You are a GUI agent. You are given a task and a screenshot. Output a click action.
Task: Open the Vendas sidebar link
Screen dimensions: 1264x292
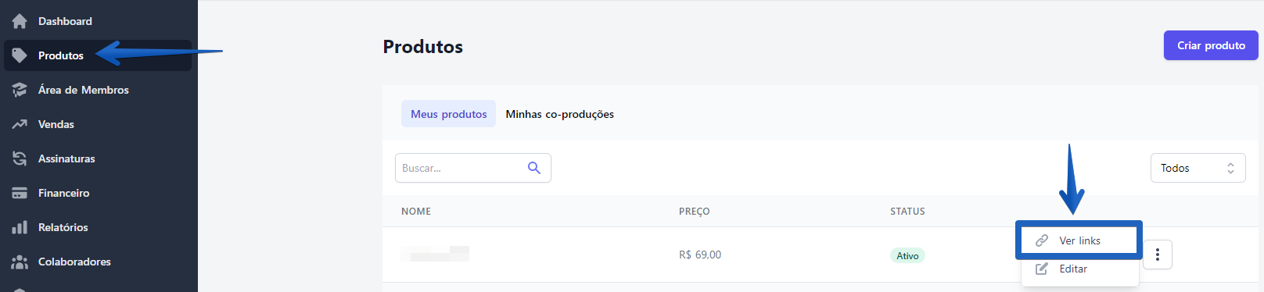click(56, 124)
